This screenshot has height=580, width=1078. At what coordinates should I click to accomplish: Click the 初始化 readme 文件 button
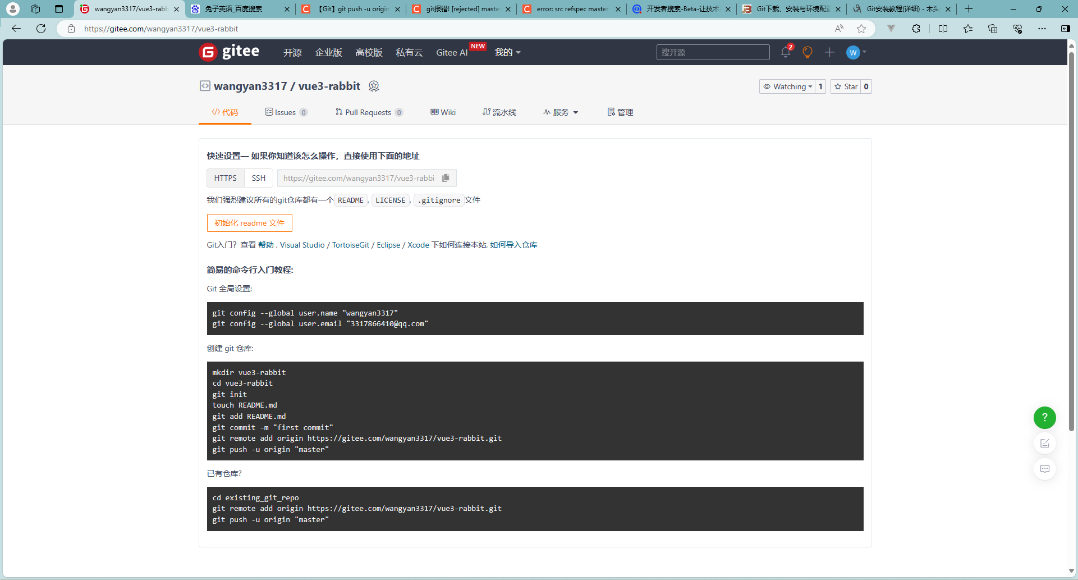click(249, 223)
